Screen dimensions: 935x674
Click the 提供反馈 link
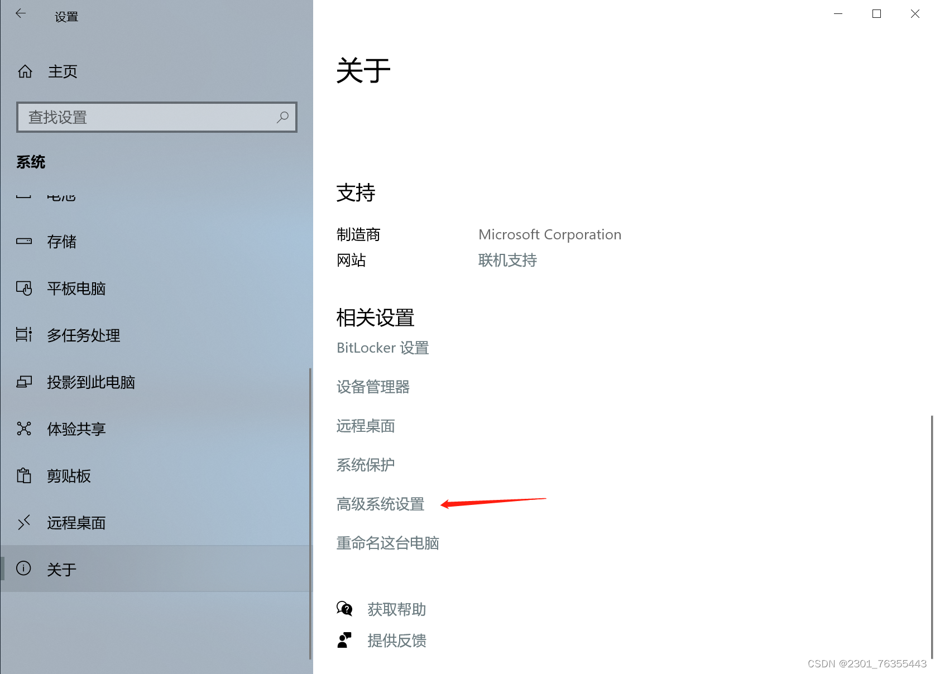(396, 641)
